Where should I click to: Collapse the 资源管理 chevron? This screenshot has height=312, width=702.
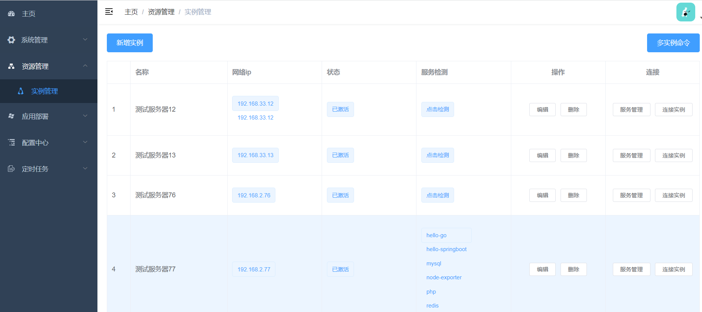coord(85,66)
